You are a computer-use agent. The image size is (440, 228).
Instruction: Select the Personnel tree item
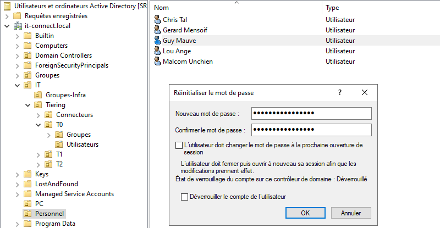[x=50, y=214]
